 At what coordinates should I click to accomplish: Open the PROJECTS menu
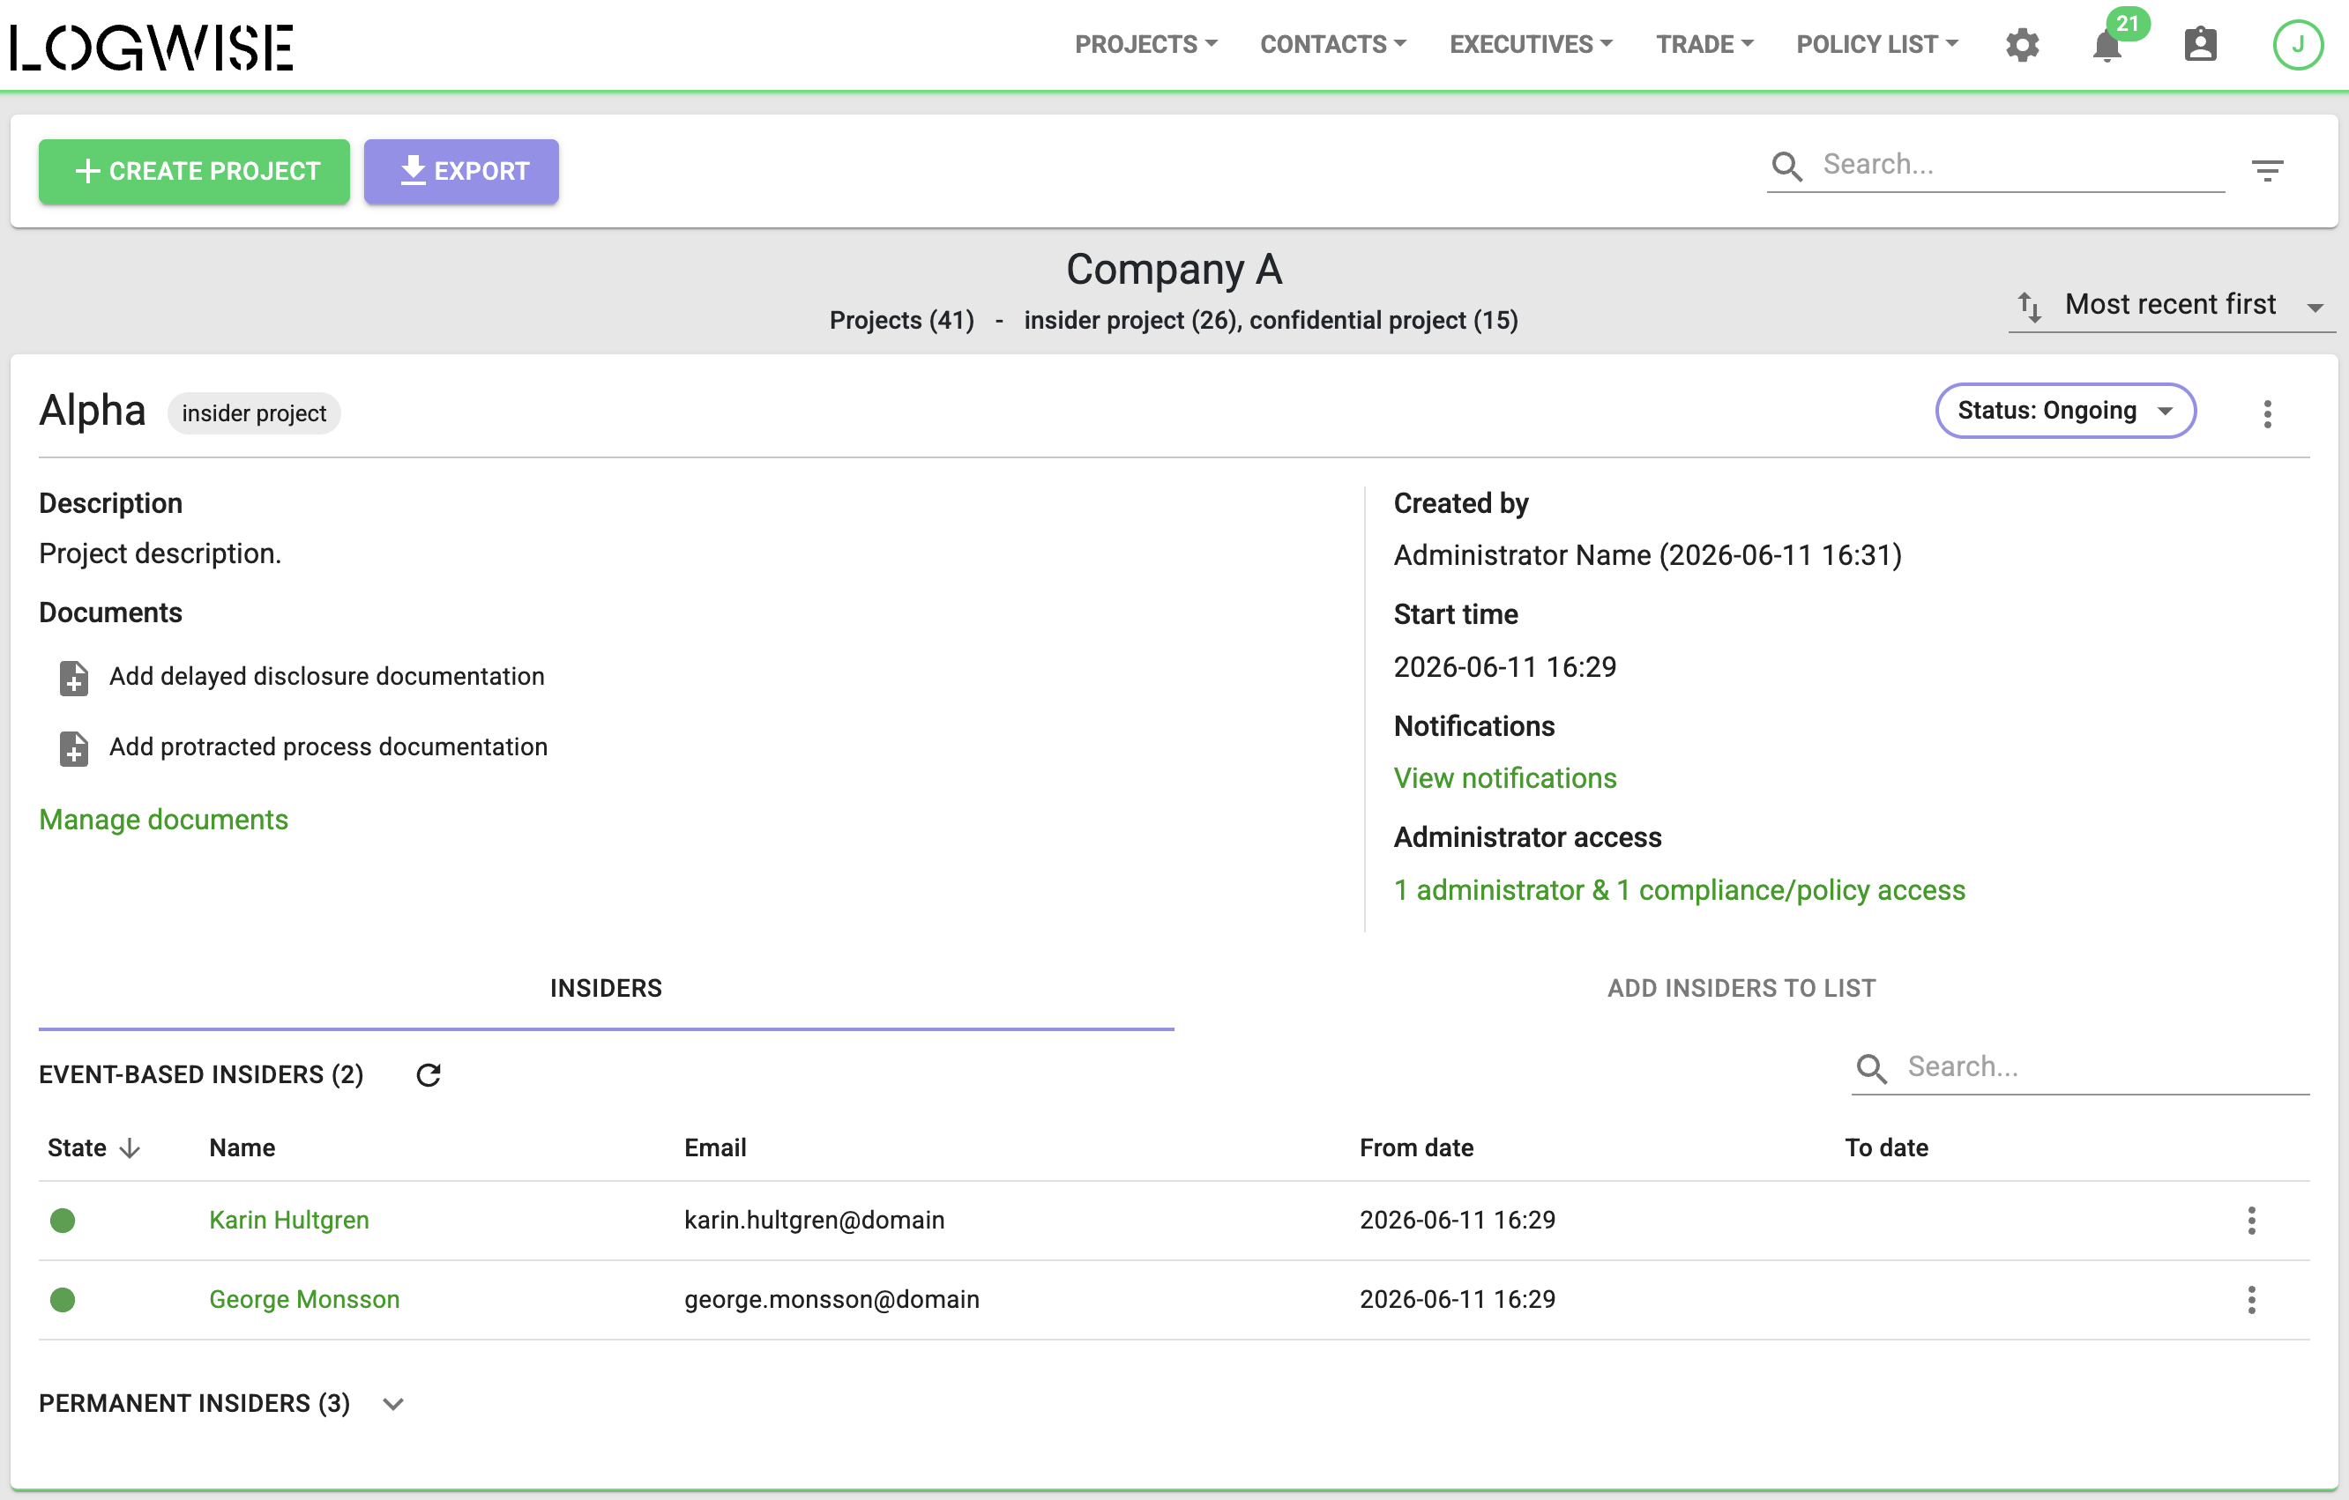tap(1146, 45)
